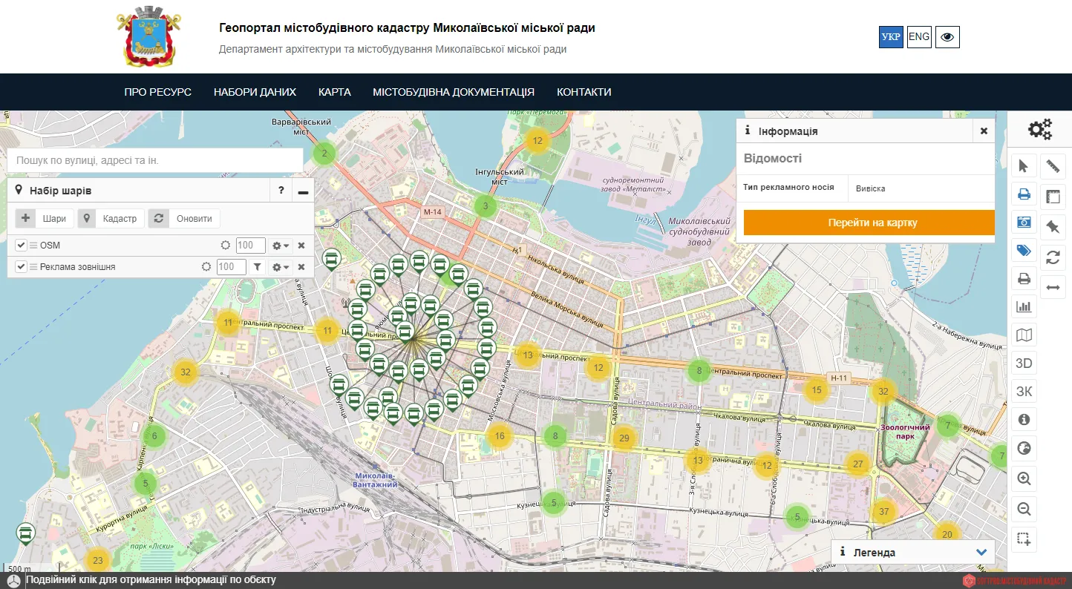The image size is (1072, 589).
Task: Remove the Реклама зовнішня layer
Action: tap(301, 267)
